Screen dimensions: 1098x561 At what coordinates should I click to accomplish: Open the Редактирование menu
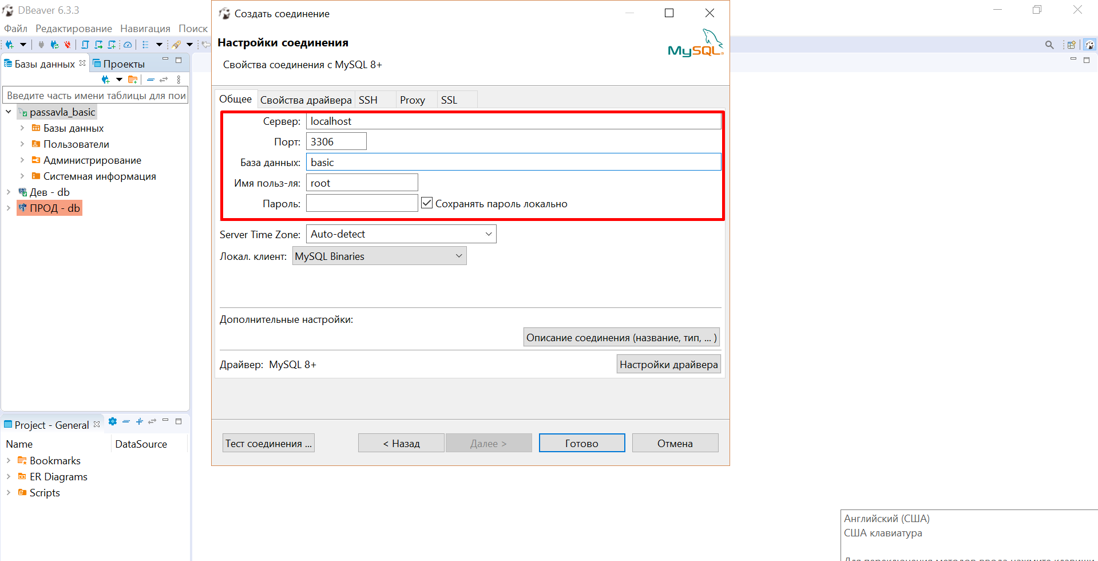tap(74, 29)
